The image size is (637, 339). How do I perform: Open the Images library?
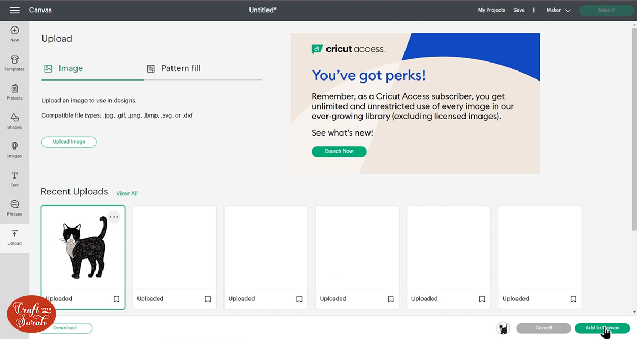point(14,149)
